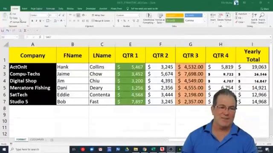Switch to the CUSTOMERS sheet tab
Viewport: 273px width, 153px height.
tap(37, 139)
